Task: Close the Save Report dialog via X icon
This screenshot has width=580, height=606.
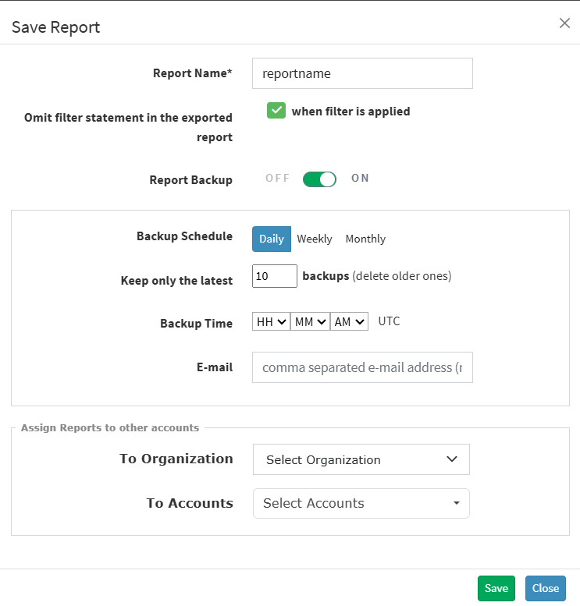Action: pos(564,23)
